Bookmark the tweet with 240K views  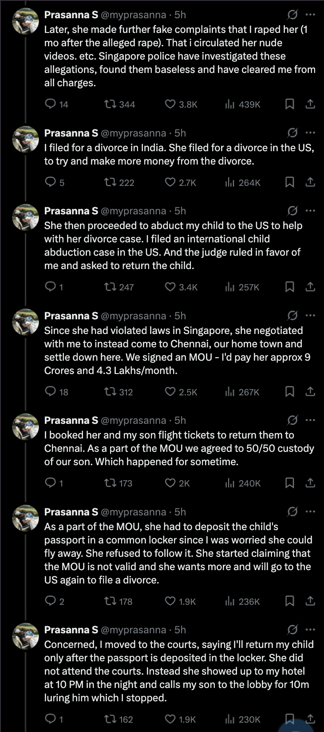289,483
